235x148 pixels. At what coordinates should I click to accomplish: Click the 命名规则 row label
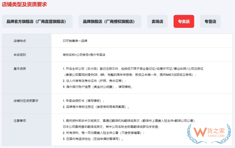(19, 55)
